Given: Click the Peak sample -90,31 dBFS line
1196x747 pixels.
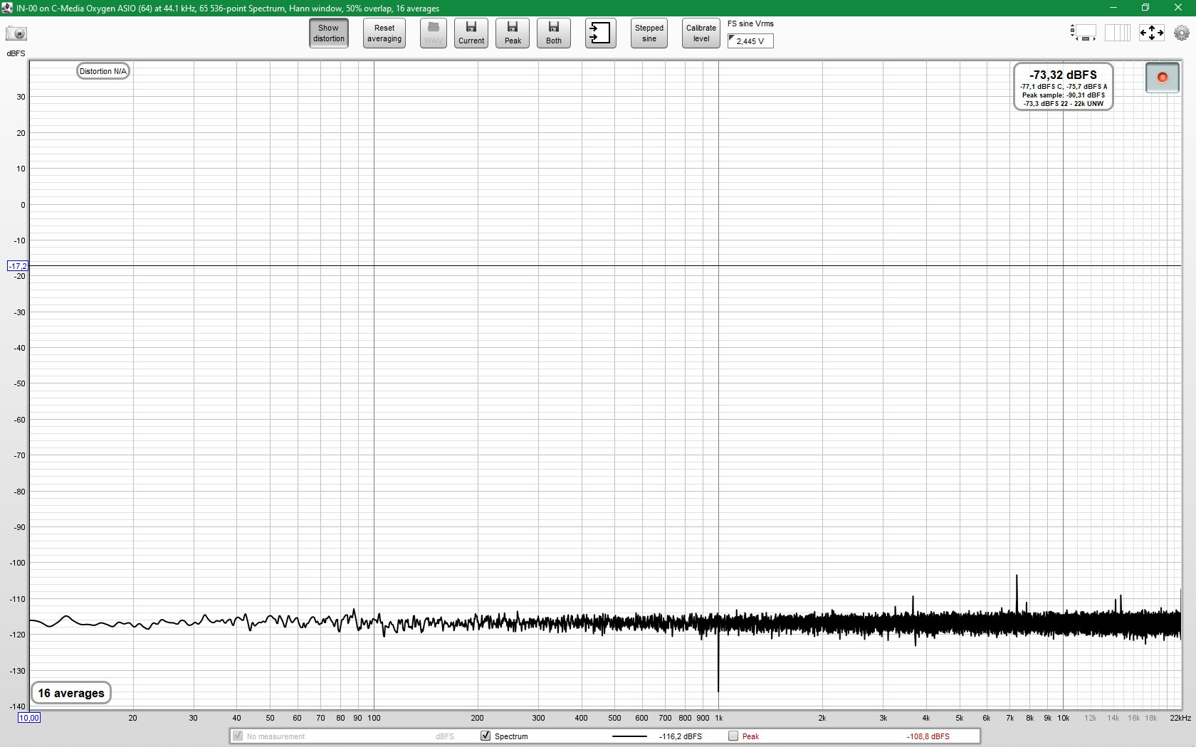Looking at the screenshot, I should (1064, 95).
